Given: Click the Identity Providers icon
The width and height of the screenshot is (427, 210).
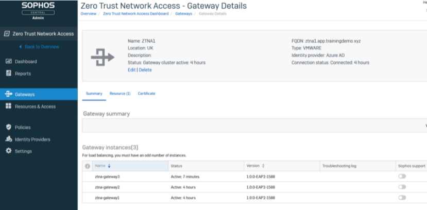Looking at the screenshot, I should (x=9, y=139).
